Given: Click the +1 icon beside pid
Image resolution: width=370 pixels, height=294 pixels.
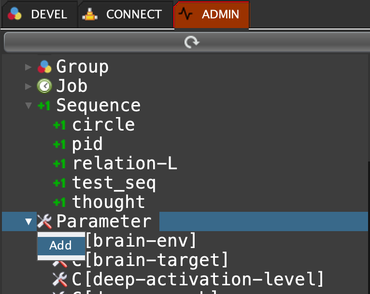Looking at the screenshot, I should tap(59, 144).
